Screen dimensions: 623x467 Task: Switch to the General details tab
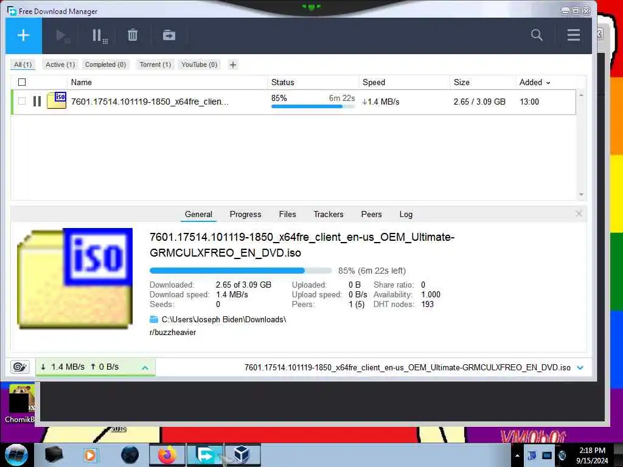click(198, 215)
